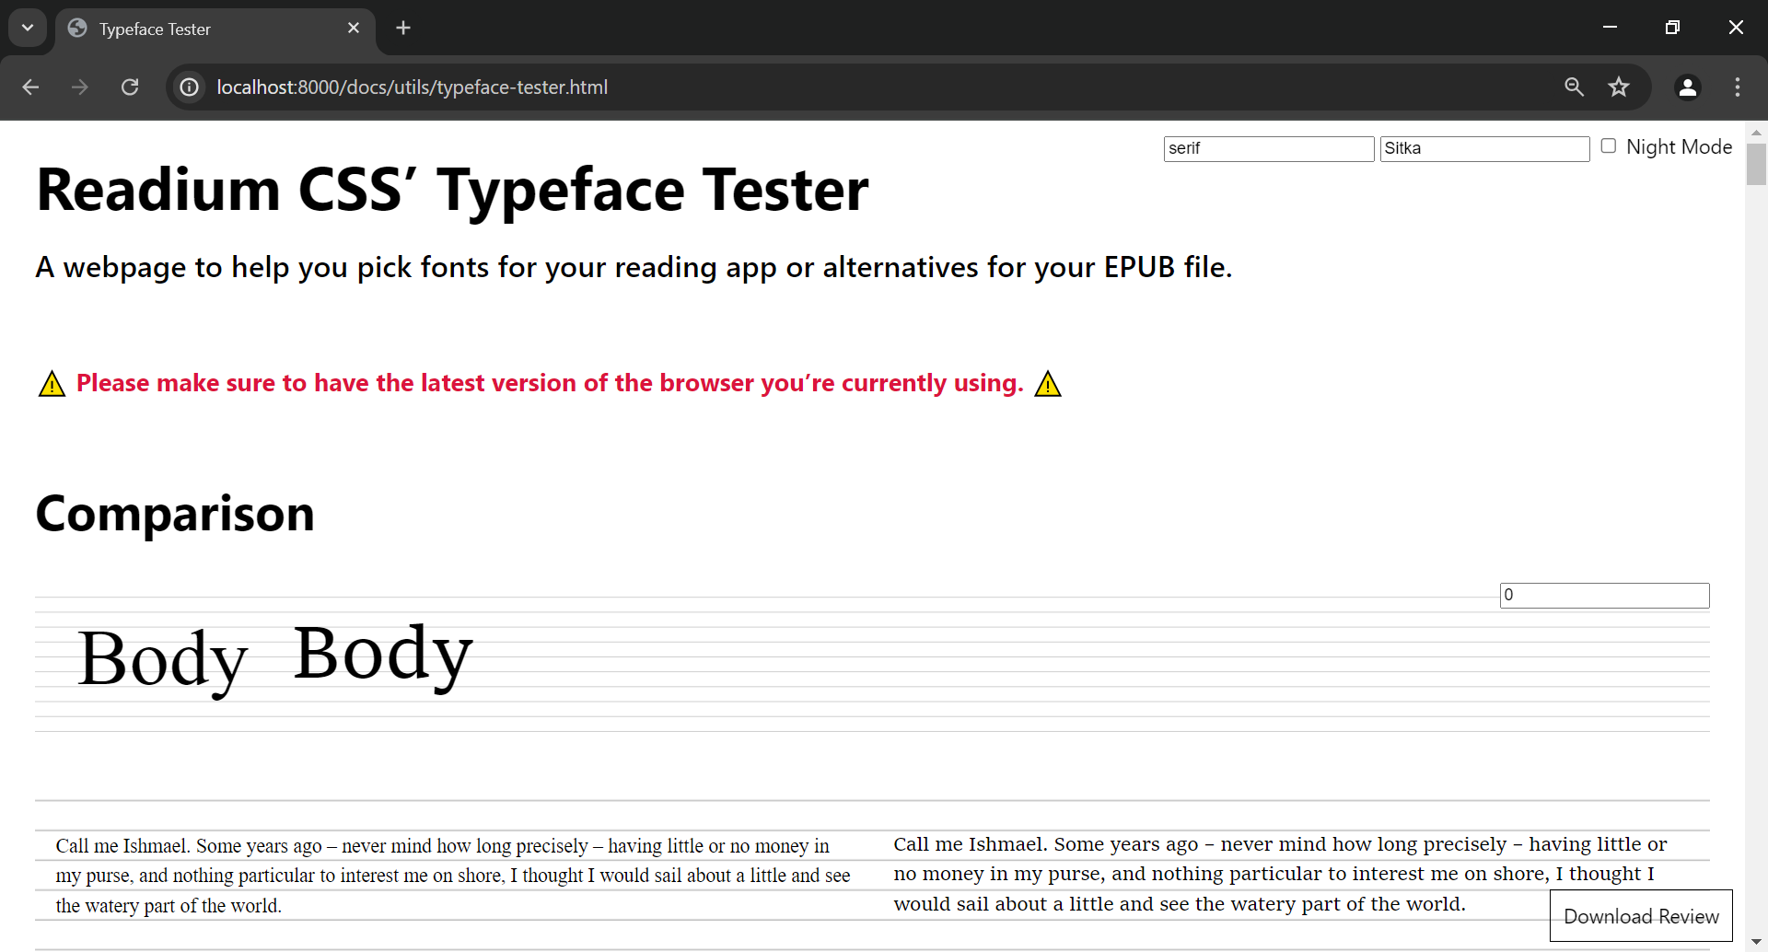Open the Chrome three-dot menu
1768x952 pixels.
[x=1737, y=87]
